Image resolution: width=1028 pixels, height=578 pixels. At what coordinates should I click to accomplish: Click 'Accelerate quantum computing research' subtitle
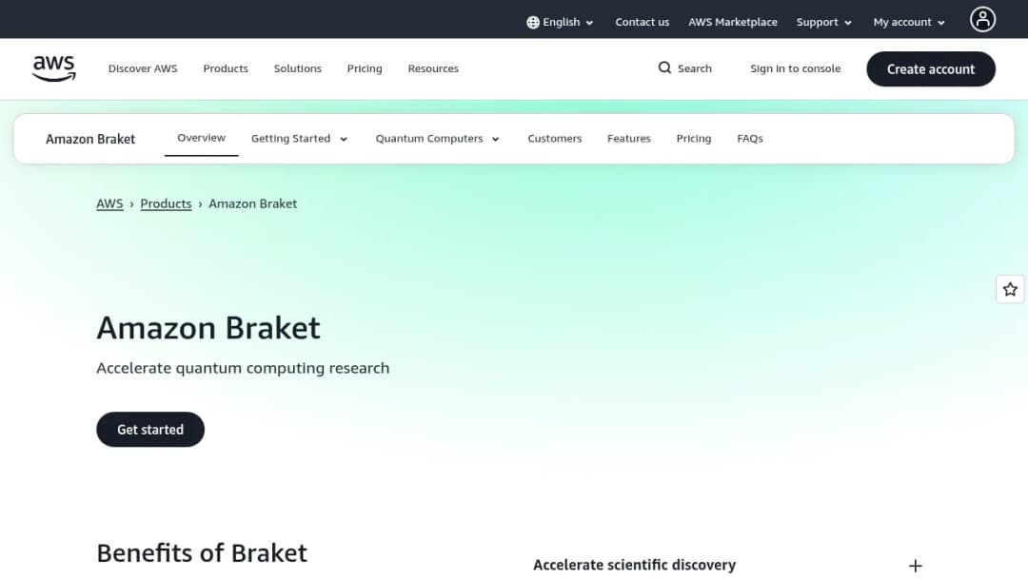pyautogui.click(x=243, y=368)
